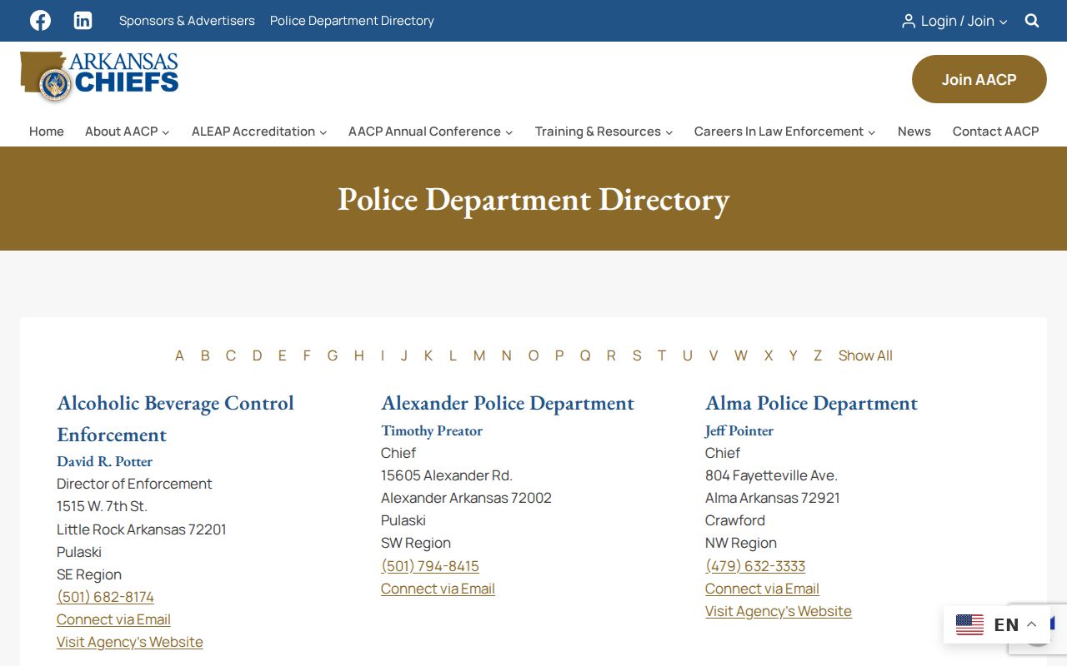The width and height of the screenshot is (1067, 666).
Task: Open Alma Police Department heading
Action: (811, 403)
